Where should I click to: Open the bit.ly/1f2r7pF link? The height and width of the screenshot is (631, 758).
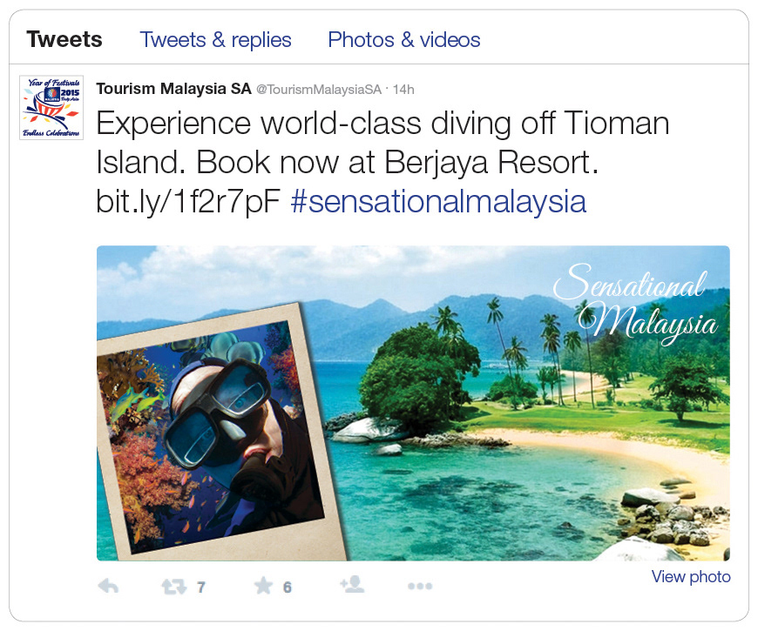(188, 201)
